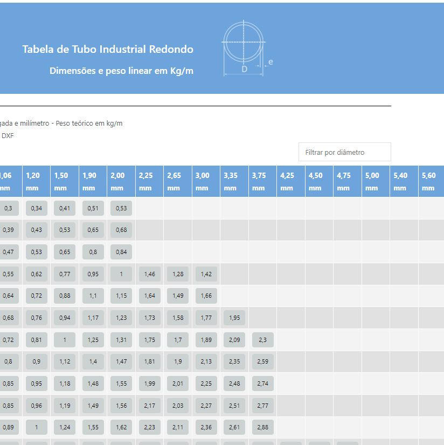Select the 2,3 weight value cell
444x445 pixels.
pos(262,340)
